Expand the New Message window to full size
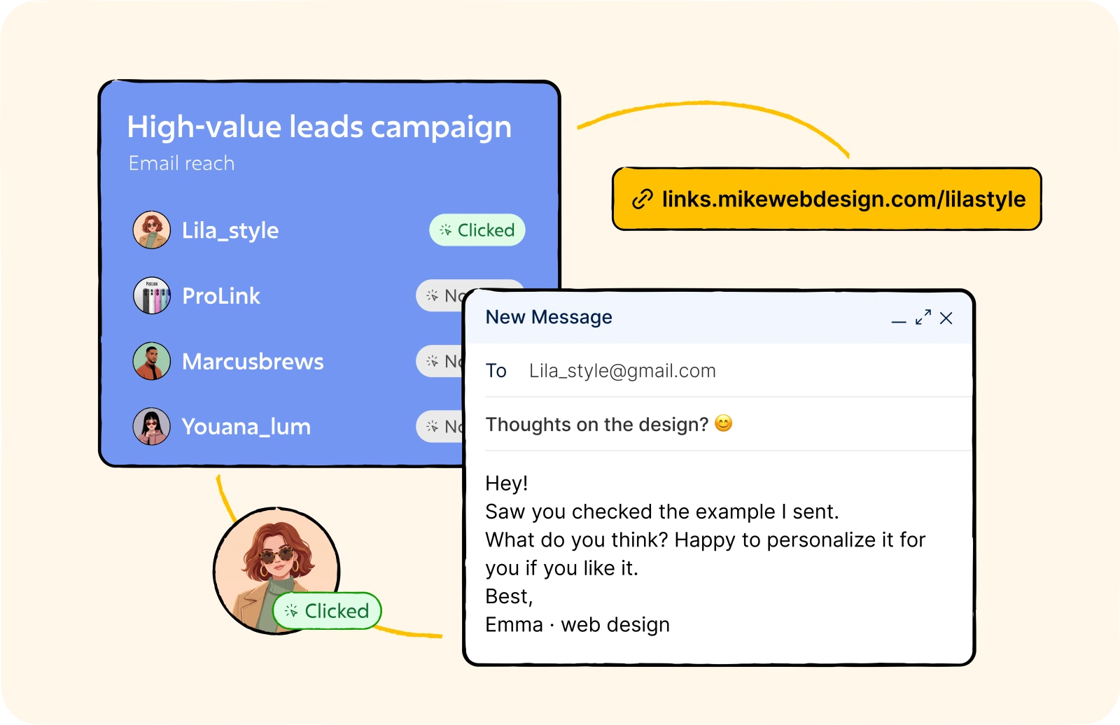Screen dimensions: 1120x725 (923, 318)
